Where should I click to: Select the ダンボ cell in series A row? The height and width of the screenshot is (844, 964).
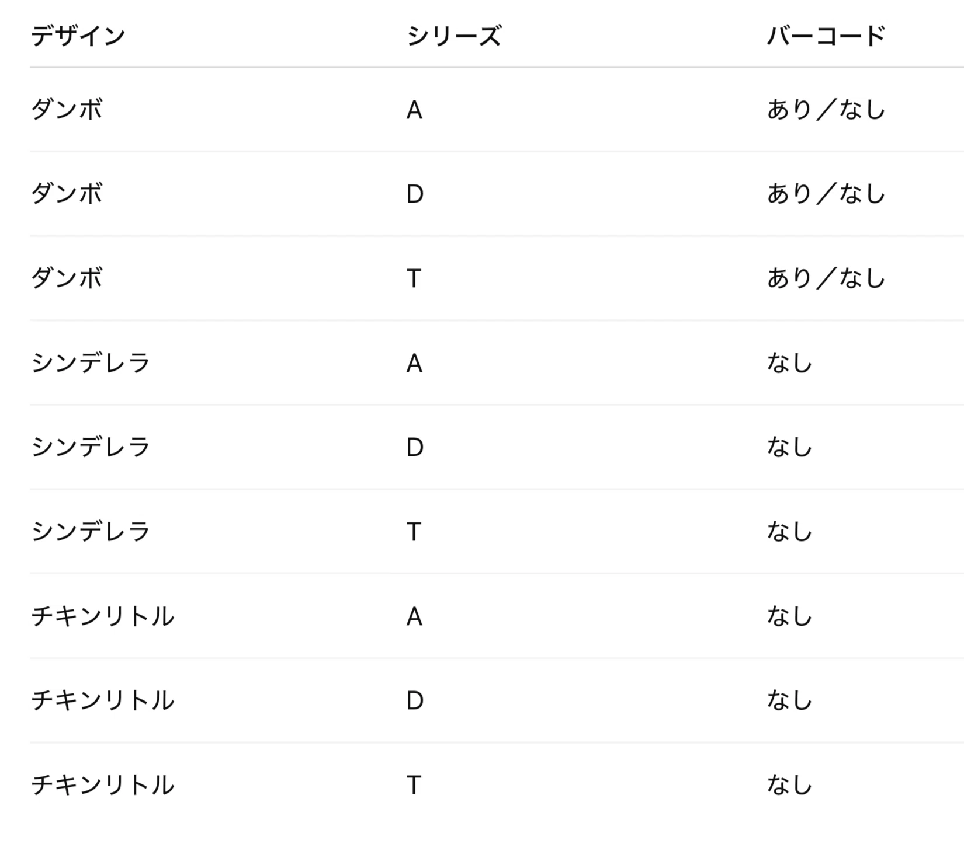point(67,110)
